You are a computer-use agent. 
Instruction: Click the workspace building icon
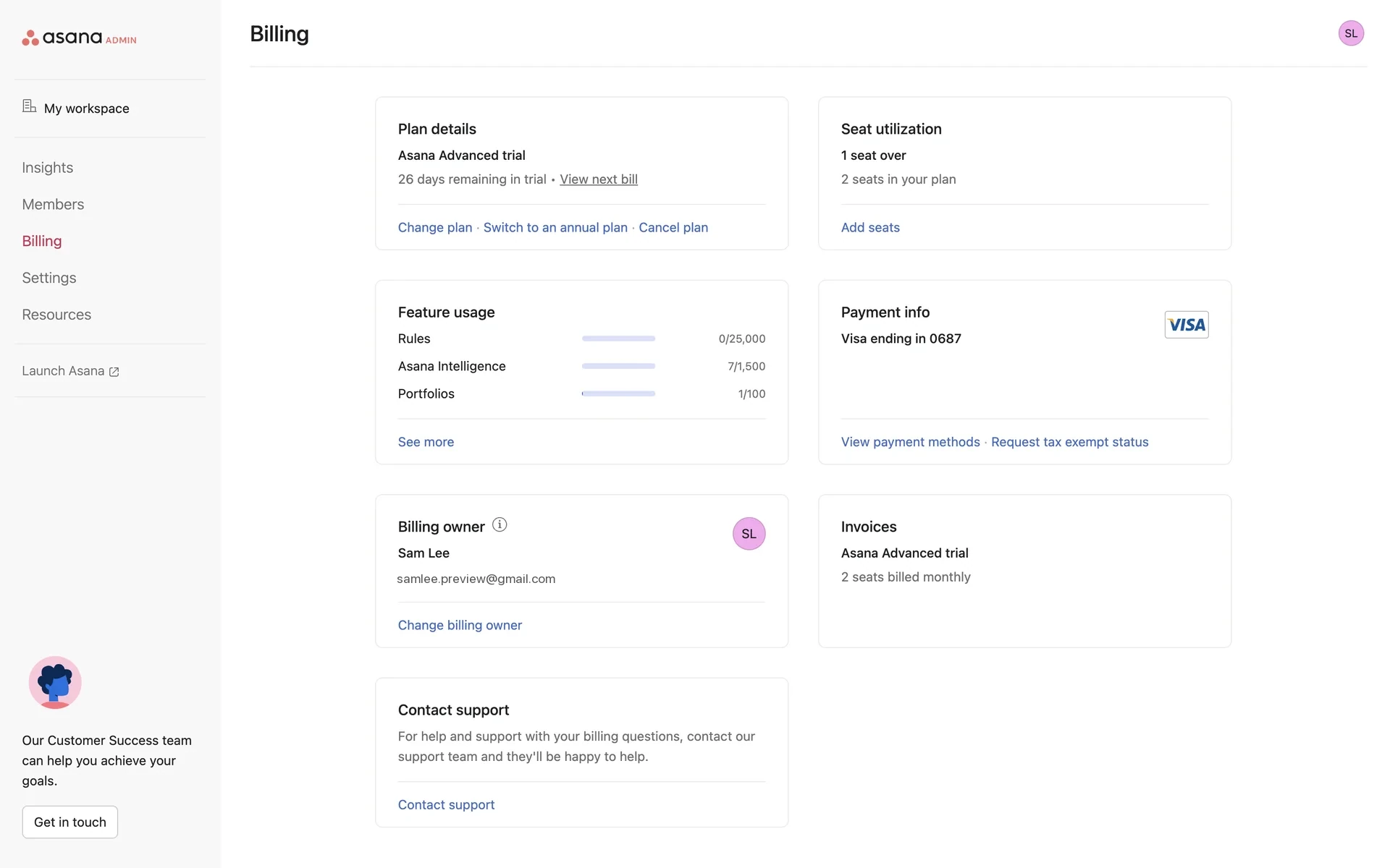[29, 106]
